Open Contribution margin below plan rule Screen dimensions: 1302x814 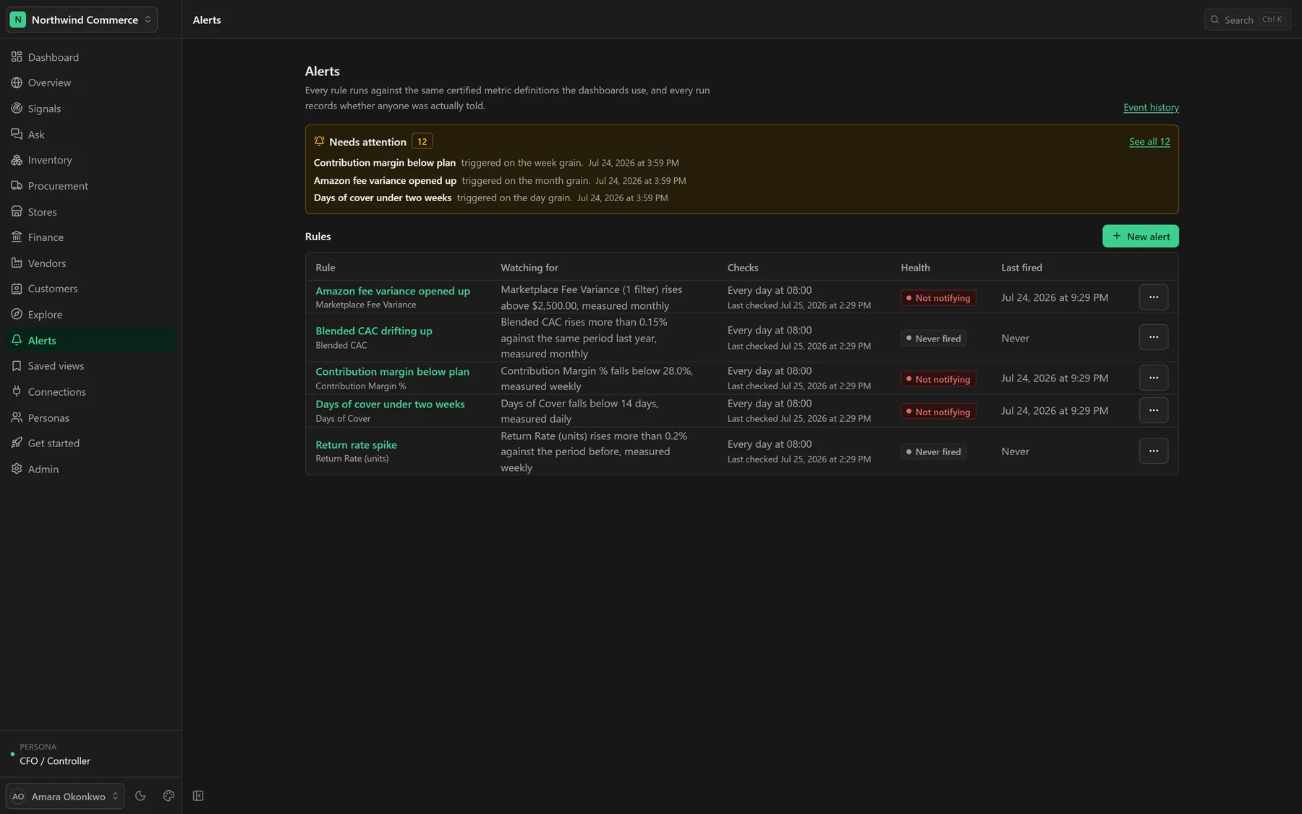[392, 371]
